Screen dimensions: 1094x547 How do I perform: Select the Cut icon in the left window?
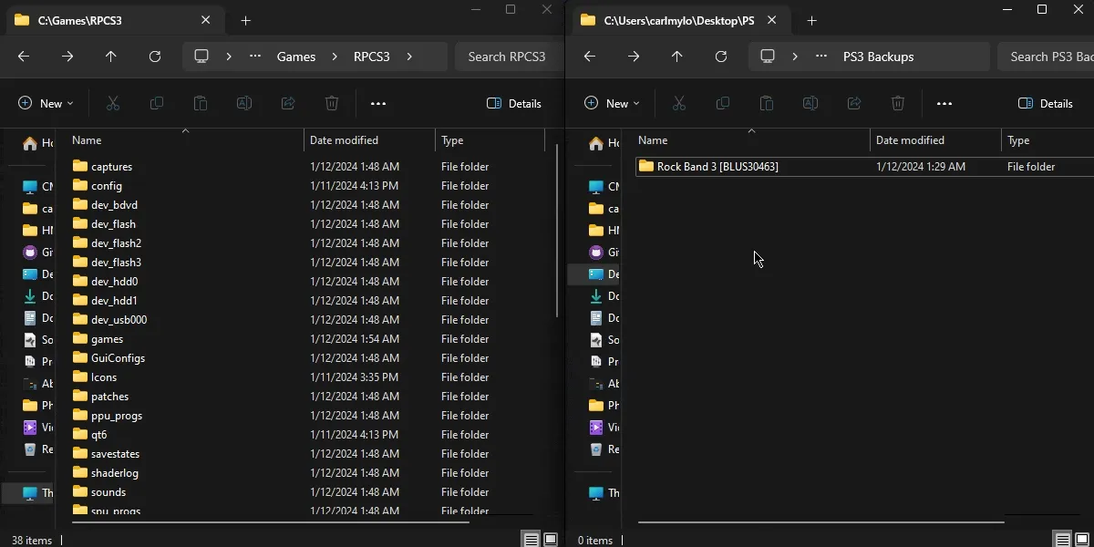click(112, 103)
